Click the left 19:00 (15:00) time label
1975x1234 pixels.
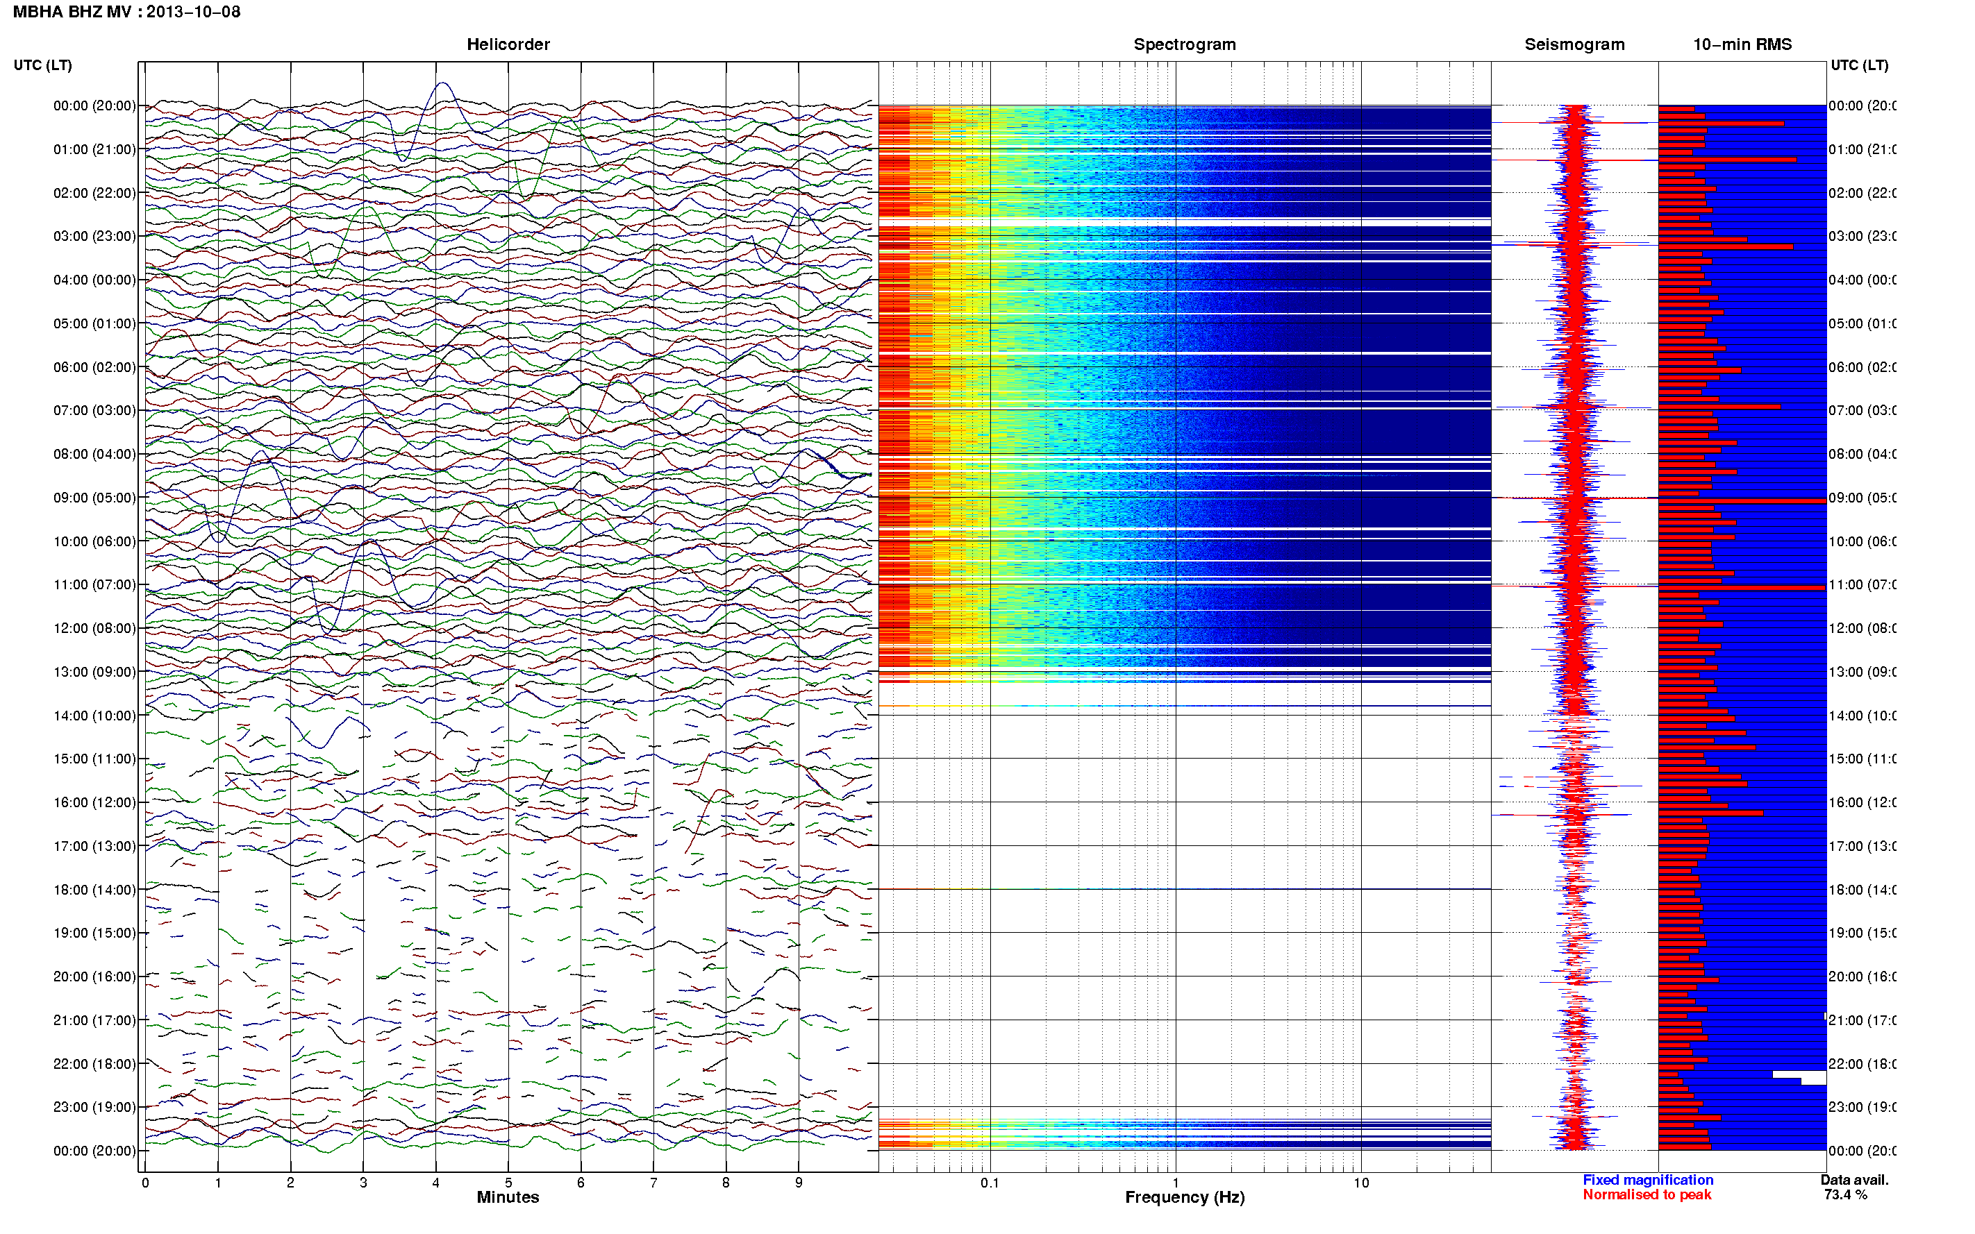tap(94, 933)
